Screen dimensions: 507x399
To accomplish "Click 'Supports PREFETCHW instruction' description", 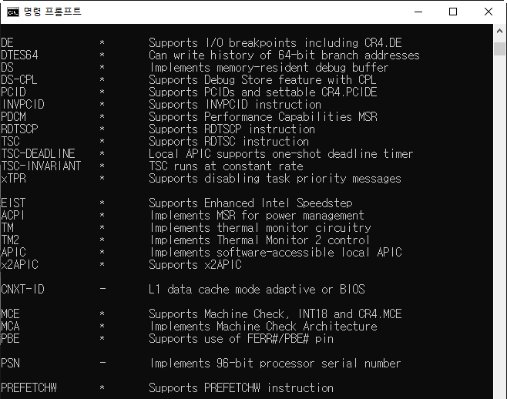I will [241, 387].
